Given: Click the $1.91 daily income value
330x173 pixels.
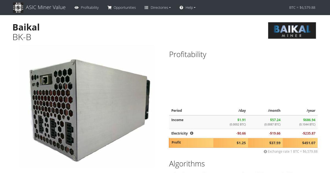Looking at the screenshot, I should (242, 120).
